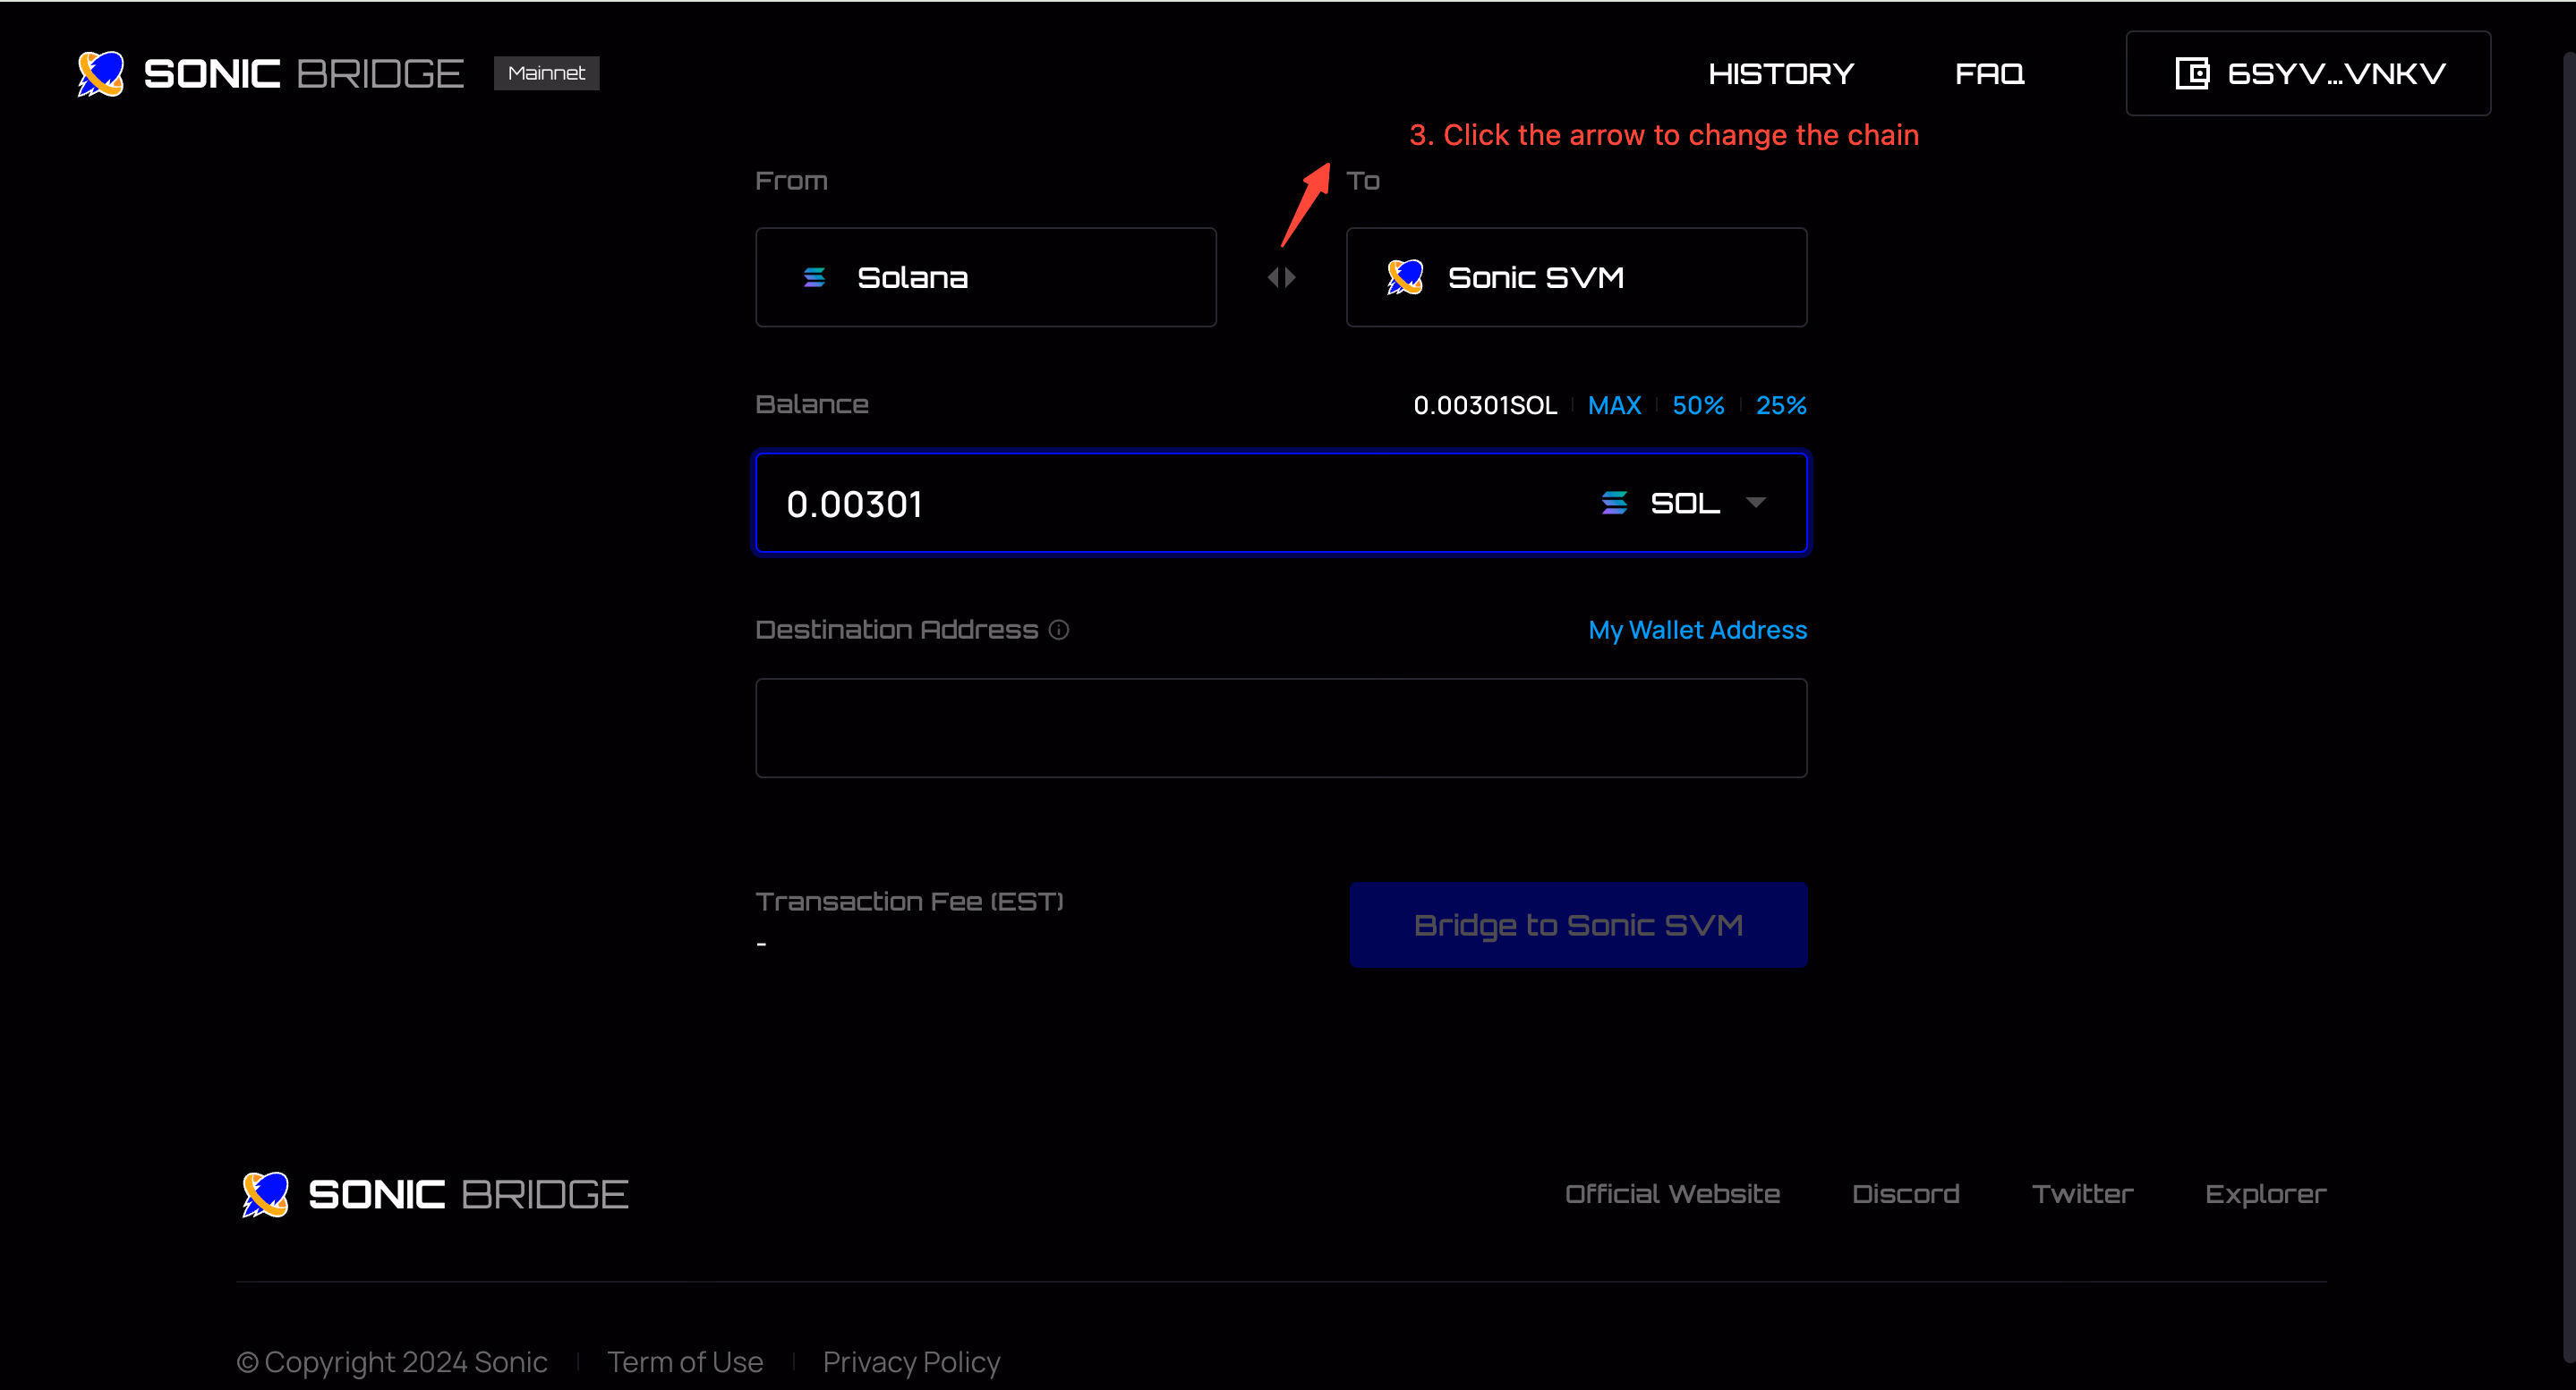Fill in My Wallet Address
The width and height of the screenshot is (2576, 1390).
click(1698, 631)
